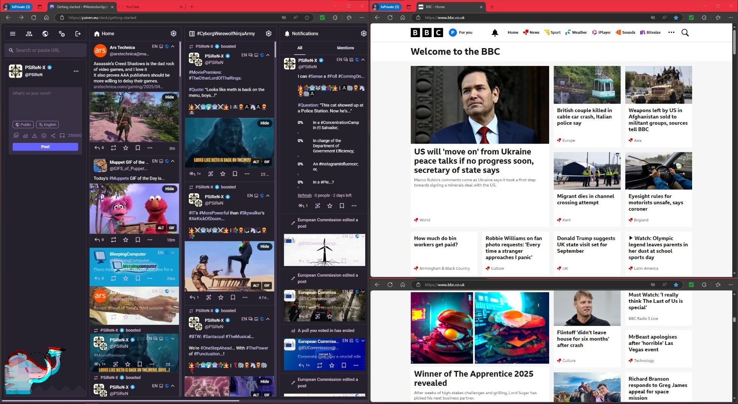
Task: Open the English language dropdown
Action: pos(47,125)
